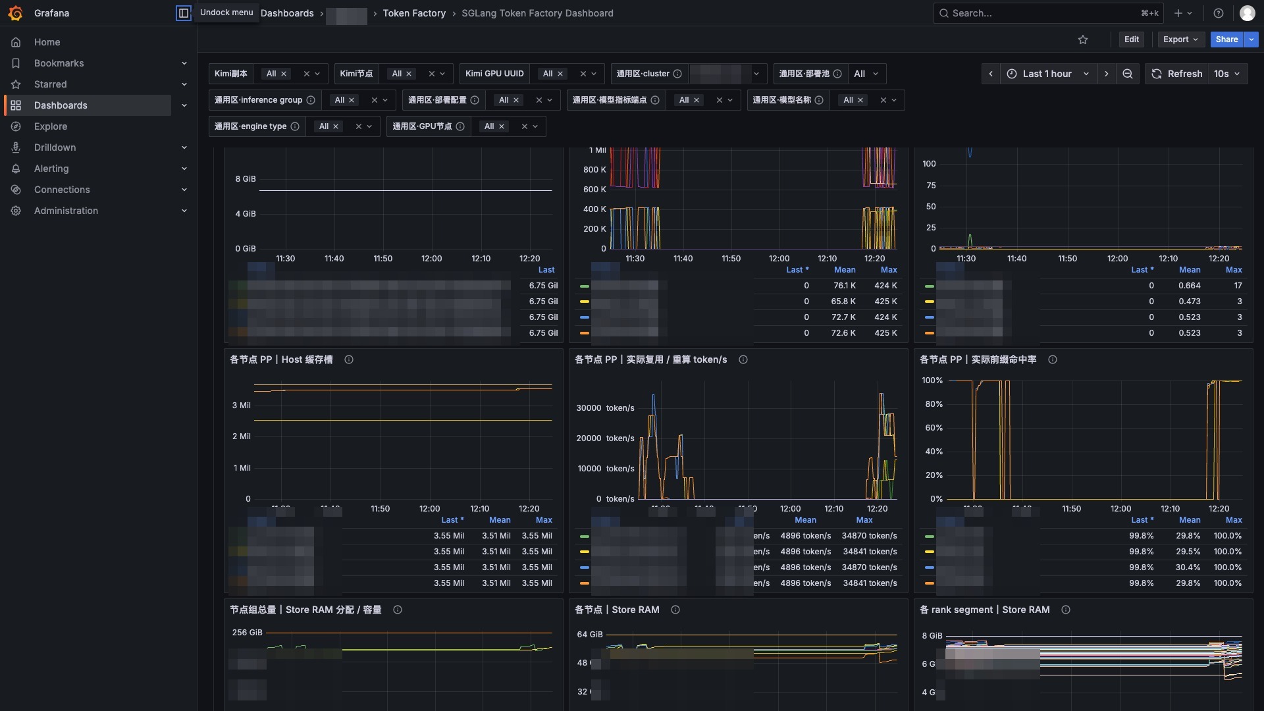Image resolution: width=1264 pixels, height=711 pixels.
Task: Remove All tag from 通用区·模型名称 filter
Action: click(x=860, y=100)
